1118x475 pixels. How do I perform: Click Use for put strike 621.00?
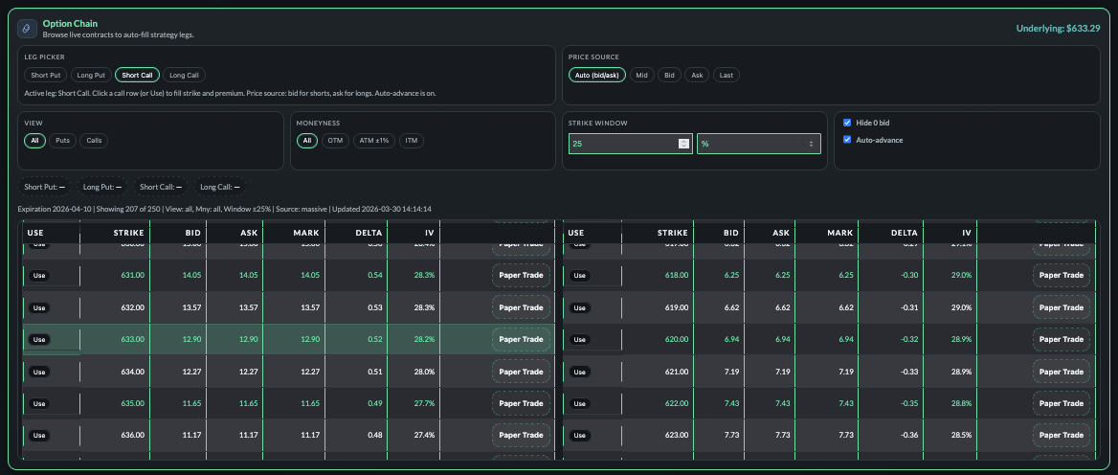tap(580, 372)
